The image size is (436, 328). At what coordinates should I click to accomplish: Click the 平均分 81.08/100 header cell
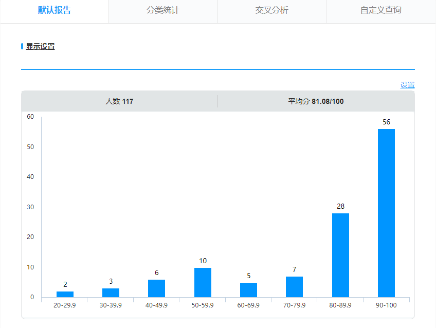316,101
